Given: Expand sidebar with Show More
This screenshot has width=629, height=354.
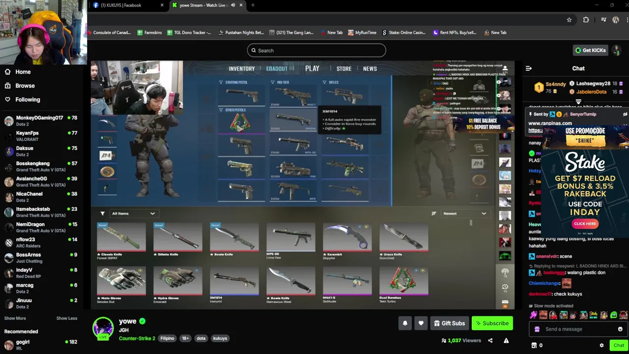Looking at the screenshot, I should click(15, 318).
